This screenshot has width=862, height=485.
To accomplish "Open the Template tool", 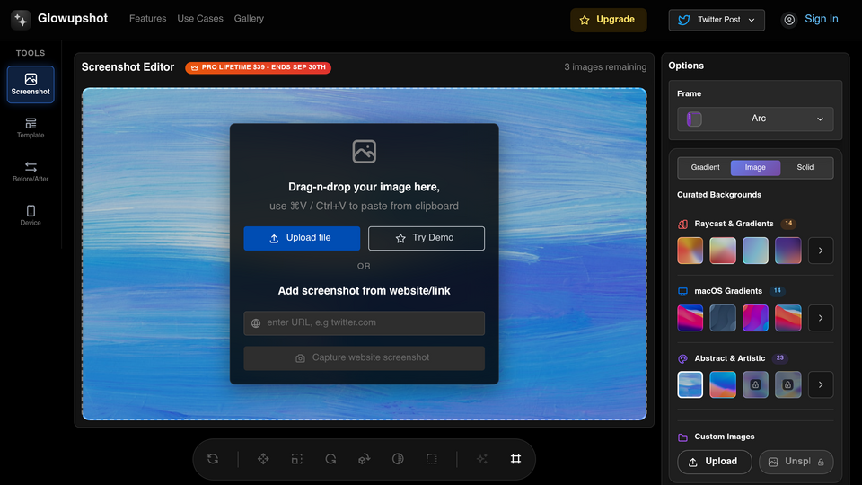I will 31,128.
